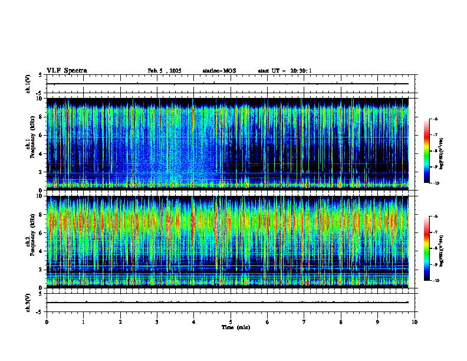467x361 pixels.
Task: Click the time axis tick label "6"
Action: coord(268,322)
